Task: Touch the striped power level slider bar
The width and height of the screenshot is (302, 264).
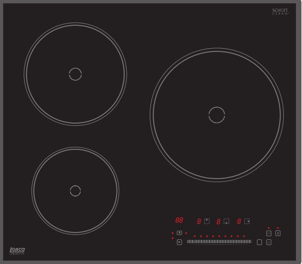Action: 219,242
